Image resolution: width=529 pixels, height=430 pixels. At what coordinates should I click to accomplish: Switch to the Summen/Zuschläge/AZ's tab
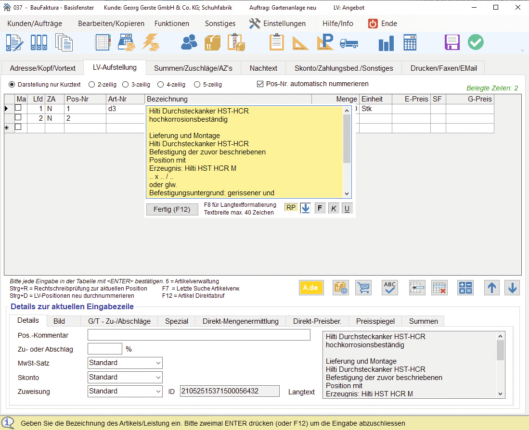(193, 68)
